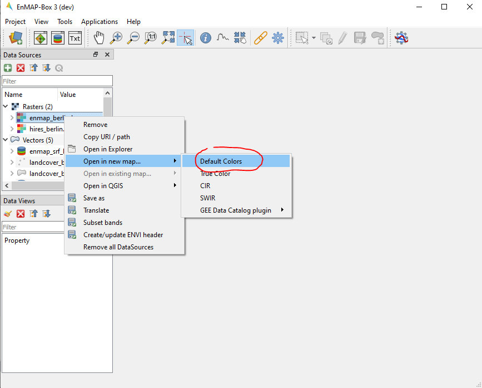Image resolution: width=482 pixels, height=388 pixels.
Task: Select the hires_berlin raster entry
Action: pos(41,129)
